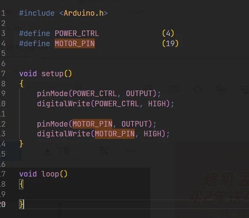
Task: Click line number 3 in the gutter
Action: [x=3, y=33]
